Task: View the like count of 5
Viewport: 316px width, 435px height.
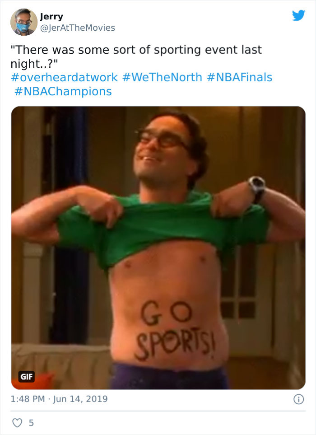Action: (x=31, y=423)
